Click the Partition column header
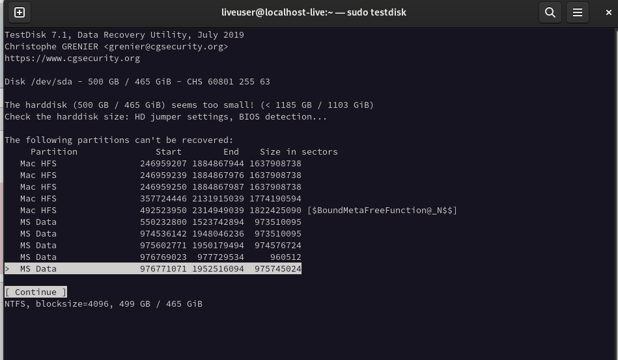Screen dimensions: 618x360 point(54,152)
